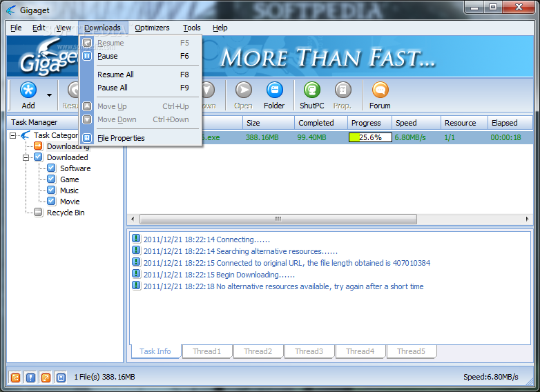Sort by Speed column header
The height and width of the screenshot is (392, 540).
[x=416, y=123]
